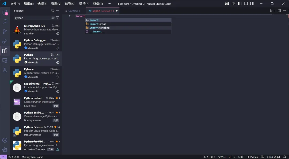This screenshot has width=289, height=159.
Task: Open Source Control view
Action: [x=5, y=31]
